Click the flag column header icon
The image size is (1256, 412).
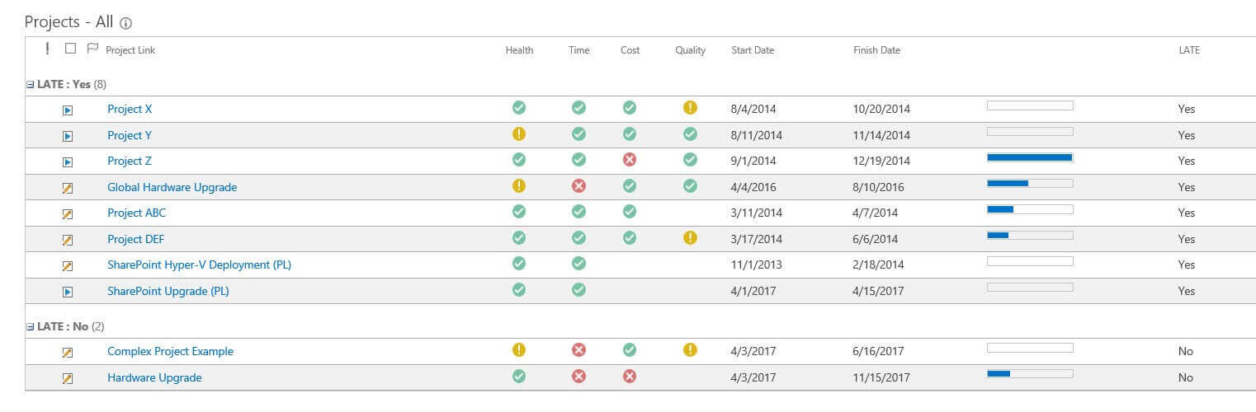(x=92, y=49)
